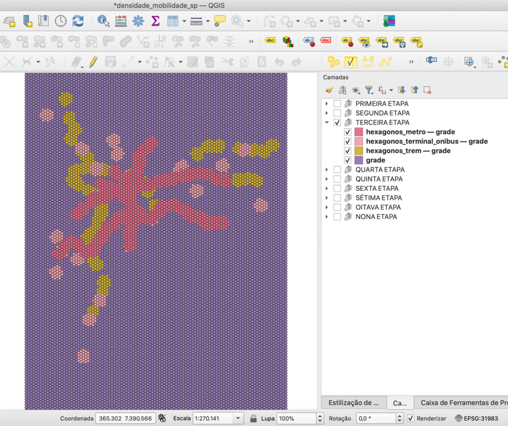Viewport: 508px width, 426px height.
Task: Enable the SEGUNDA ETAPA group checkbox
Action: [x=337, y=113]
